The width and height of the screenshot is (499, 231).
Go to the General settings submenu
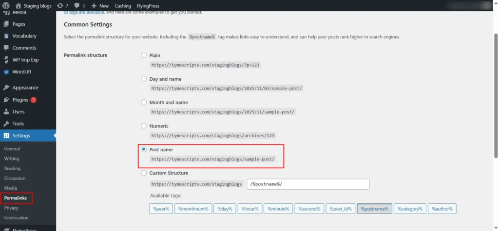click(x=12, y=149)
